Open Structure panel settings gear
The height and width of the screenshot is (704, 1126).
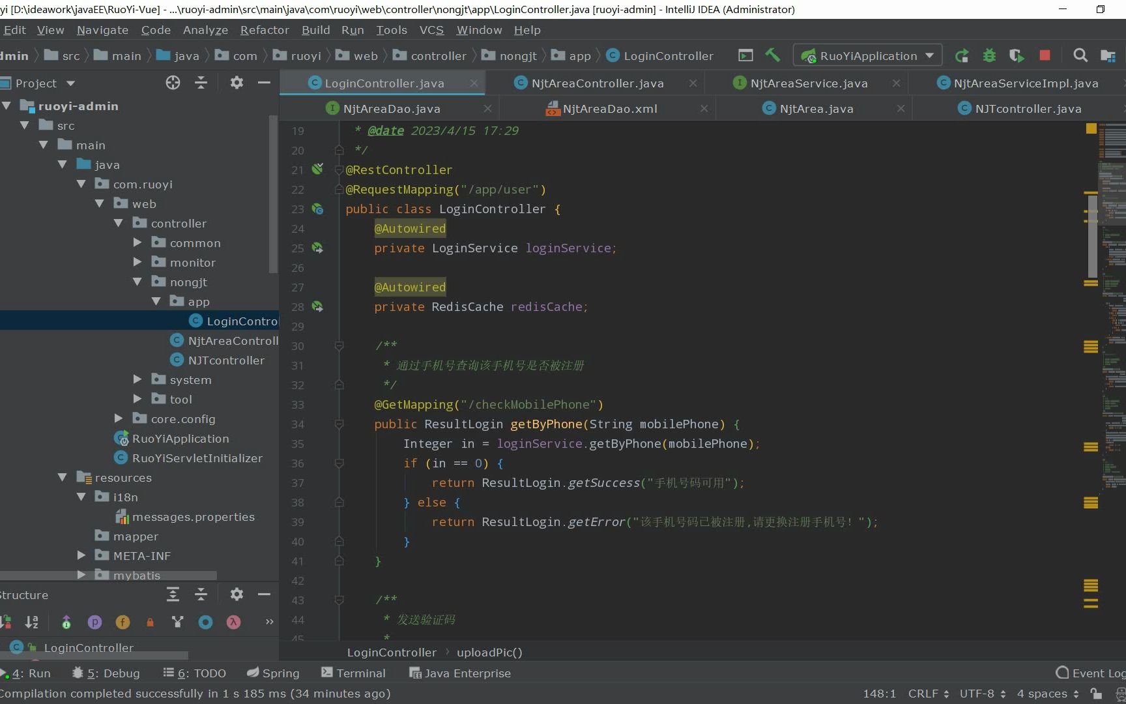(x=237, y=594)
